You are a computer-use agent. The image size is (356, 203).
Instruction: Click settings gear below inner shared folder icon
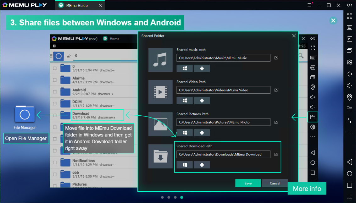coord(313,127)
